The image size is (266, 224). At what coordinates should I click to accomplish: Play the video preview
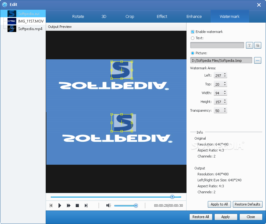pyautogui.click(x=60, y=205)
